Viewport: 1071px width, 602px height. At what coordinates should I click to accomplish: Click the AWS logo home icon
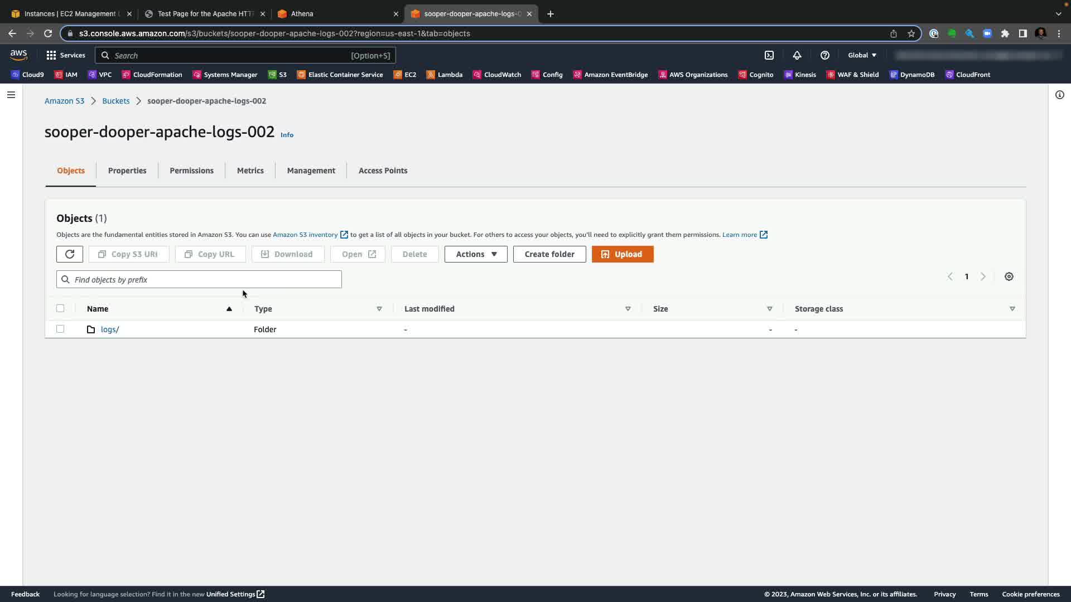pos(18,55)
